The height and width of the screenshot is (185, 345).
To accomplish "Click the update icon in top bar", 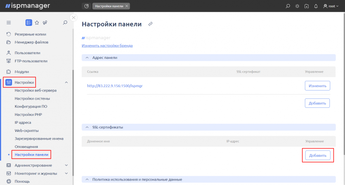I will point(307,6).
